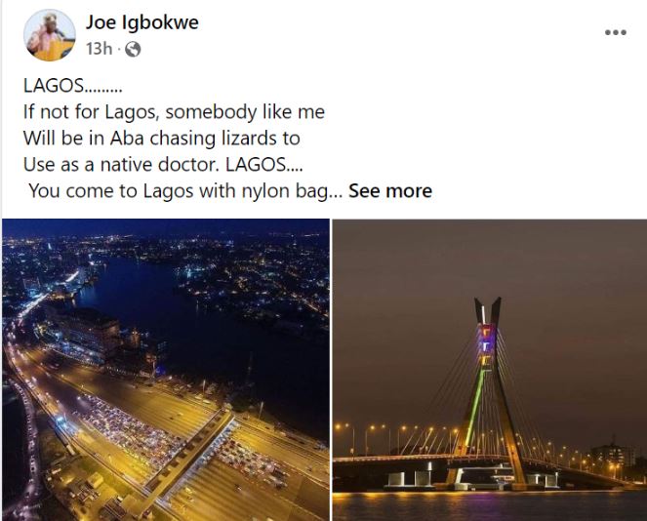The image size is (647, 521).
Task: Click the "Use as a native doctor" line
Action: click(x=163, y=165)
